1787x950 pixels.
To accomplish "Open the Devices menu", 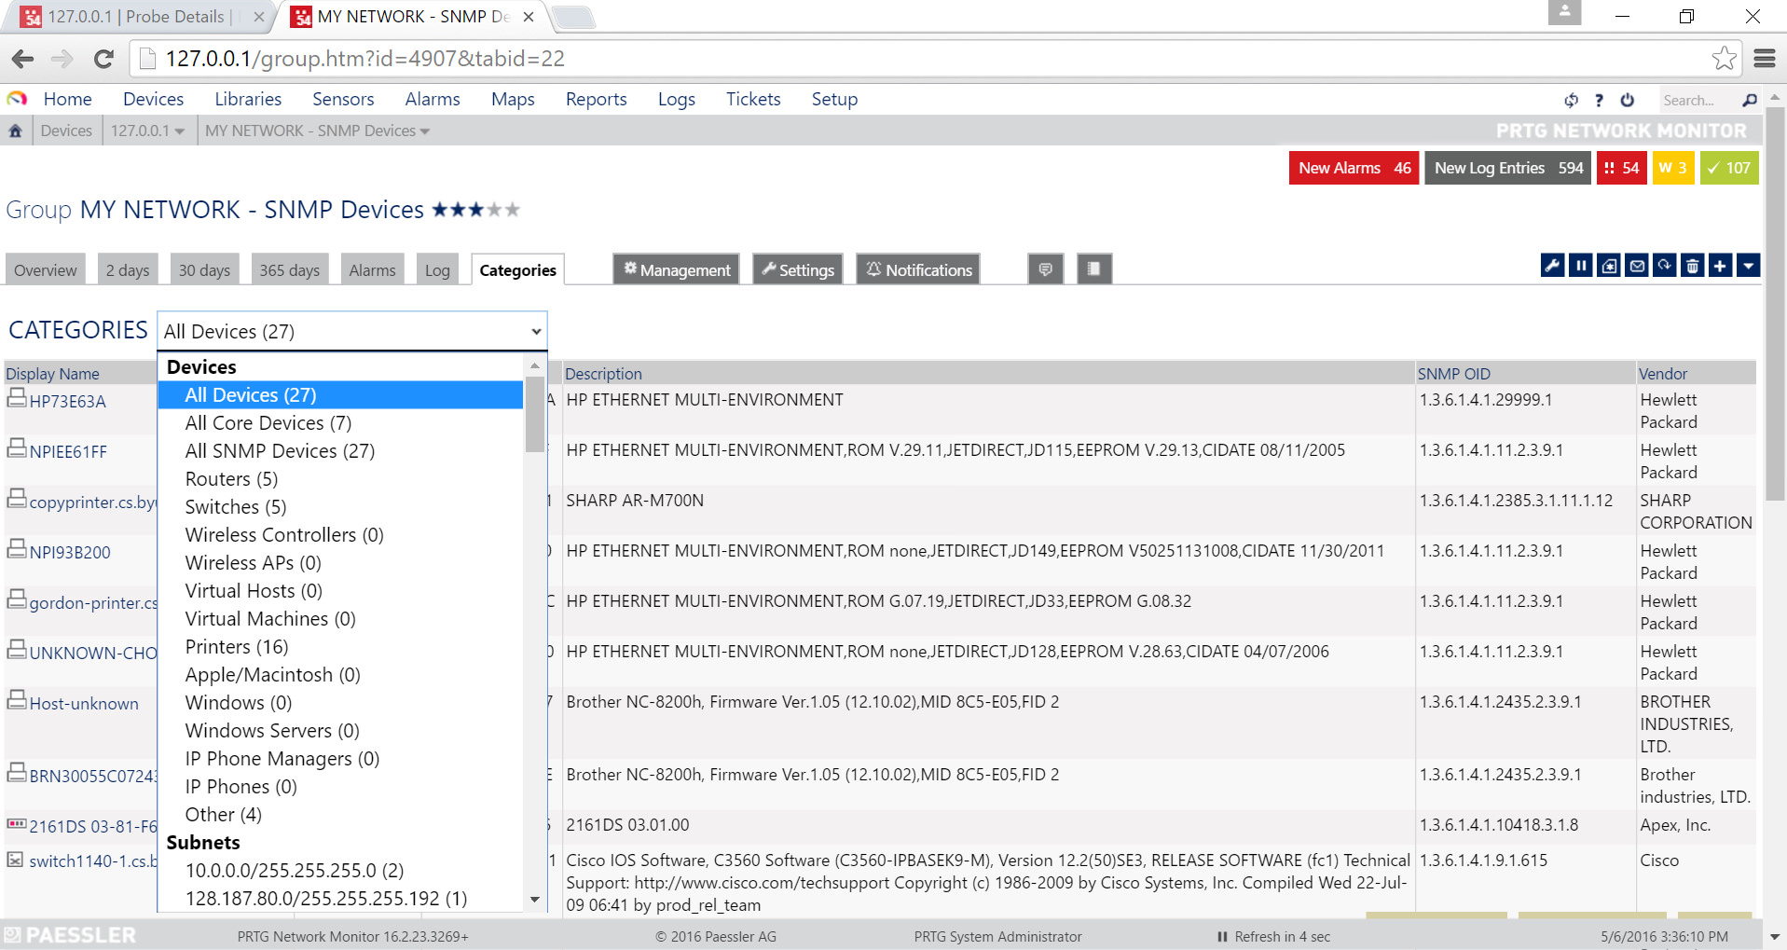I will (x=153, y=99).
